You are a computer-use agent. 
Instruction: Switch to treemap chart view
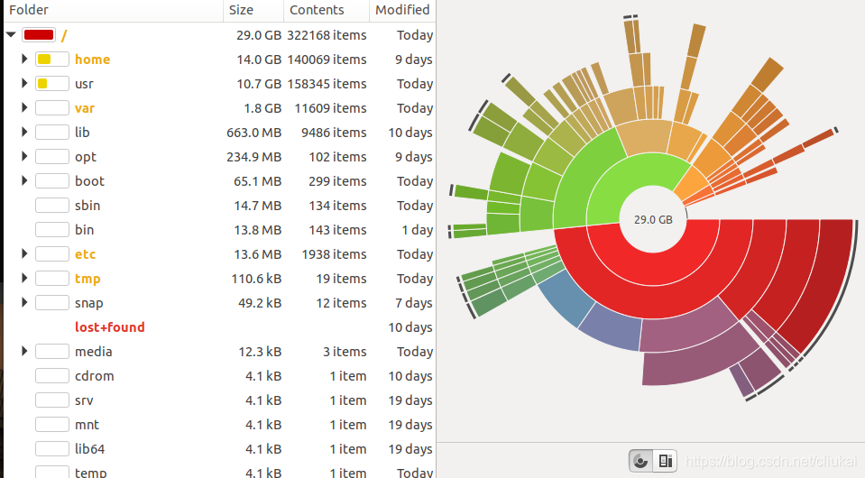pos(665,460)
